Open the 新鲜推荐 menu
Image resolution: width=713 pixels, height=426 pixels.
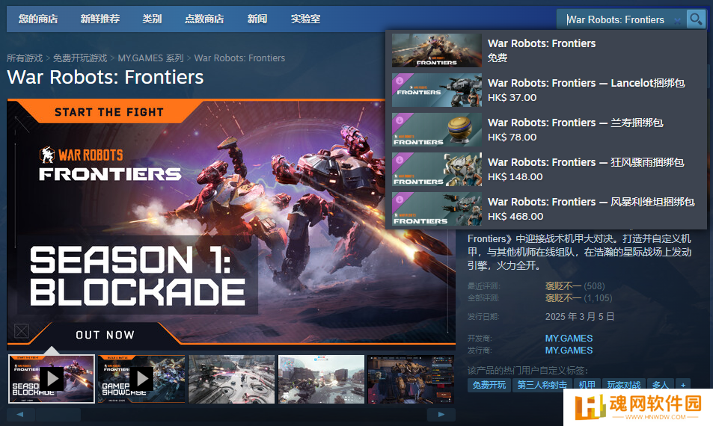click(x=100, y=19)
